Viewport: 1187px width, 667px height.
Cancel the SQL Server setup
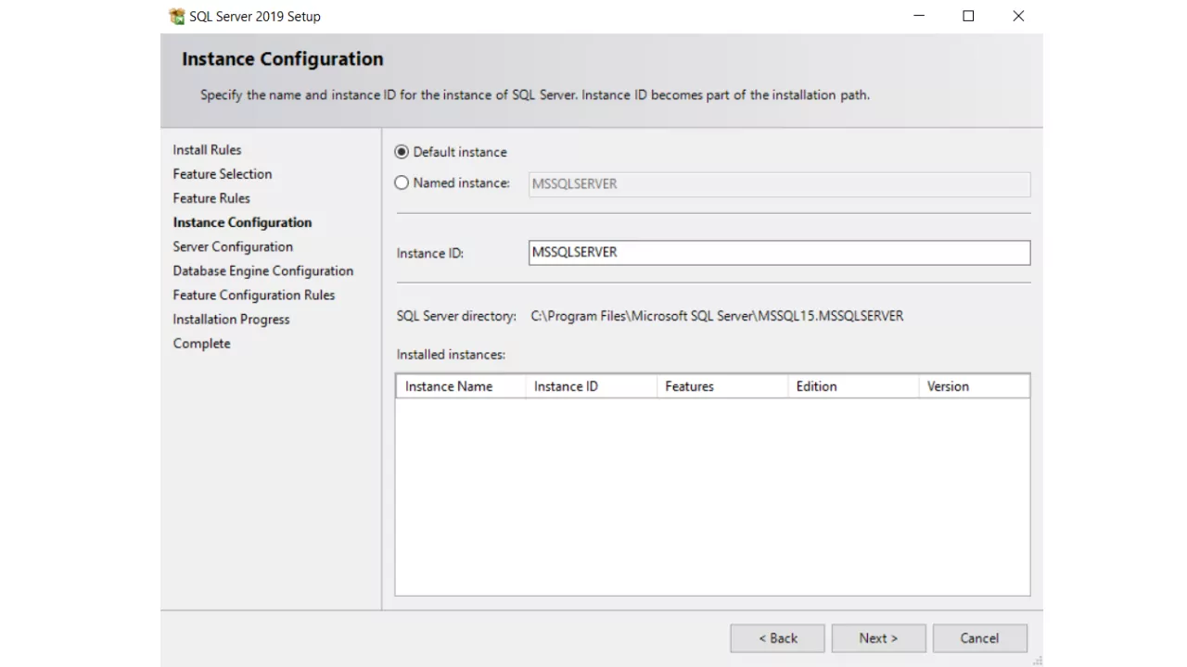(979, 638)
